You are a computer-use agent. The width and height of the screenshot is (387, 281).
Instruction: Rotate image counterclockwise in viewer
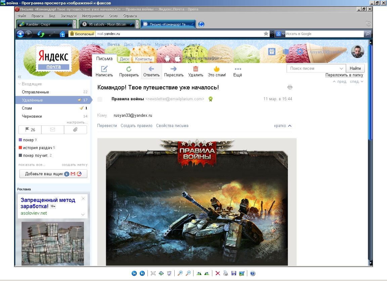[x=207, y=273]
